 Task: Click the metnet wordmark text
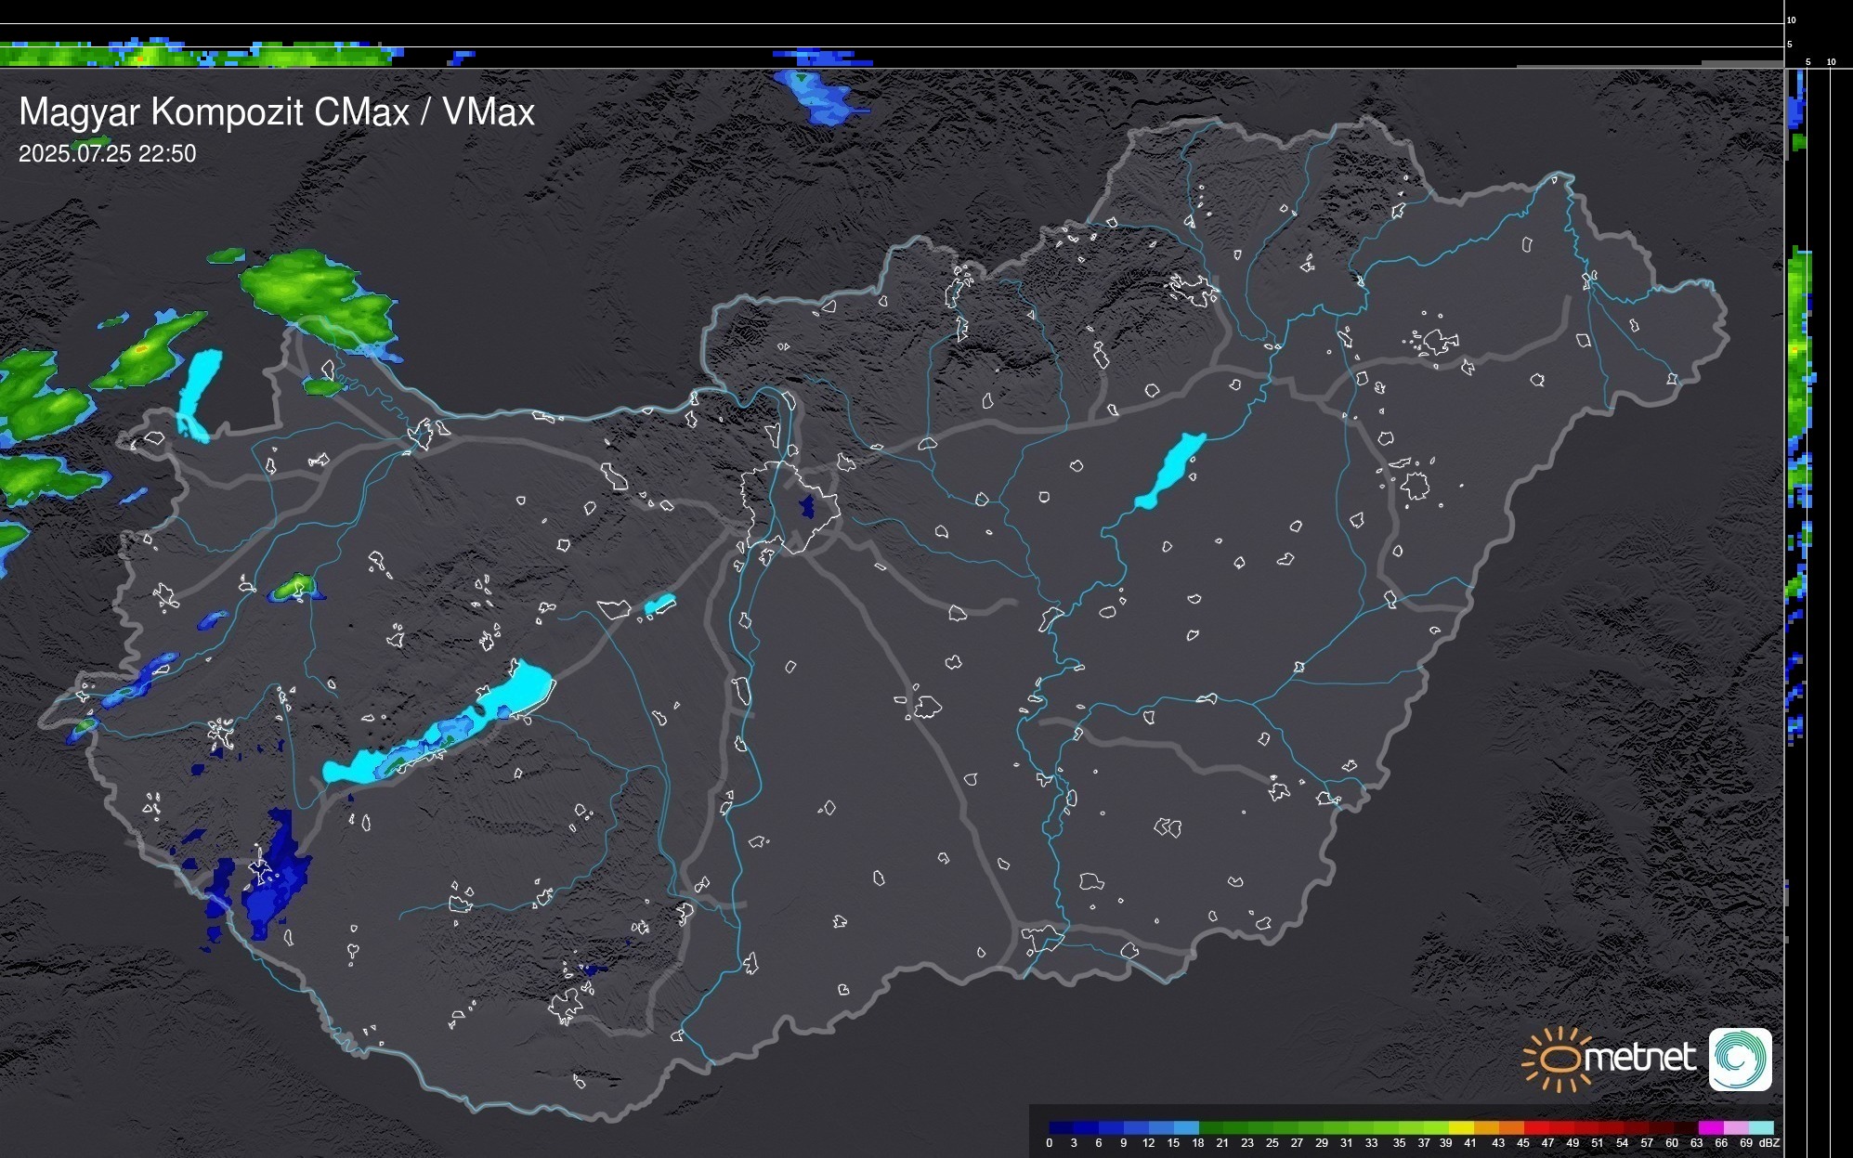pyautogui.click(x=1639, y=1059)
